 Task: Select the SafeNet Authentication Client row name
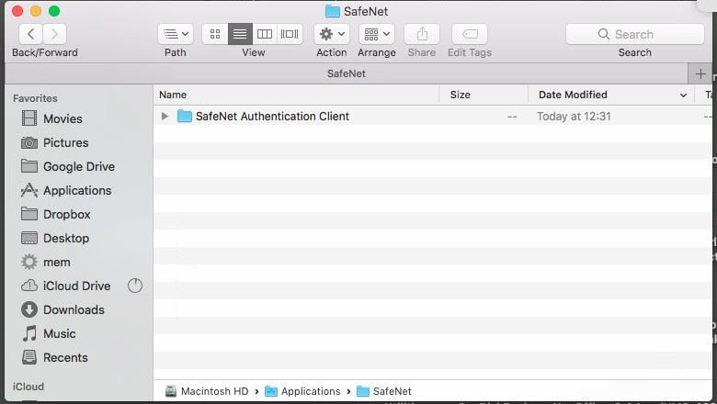[272, 117]
